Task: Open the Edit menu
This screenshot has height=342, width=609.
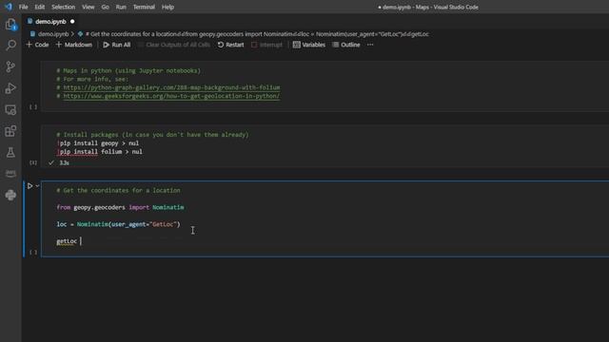Action: (x=40, y=7)
